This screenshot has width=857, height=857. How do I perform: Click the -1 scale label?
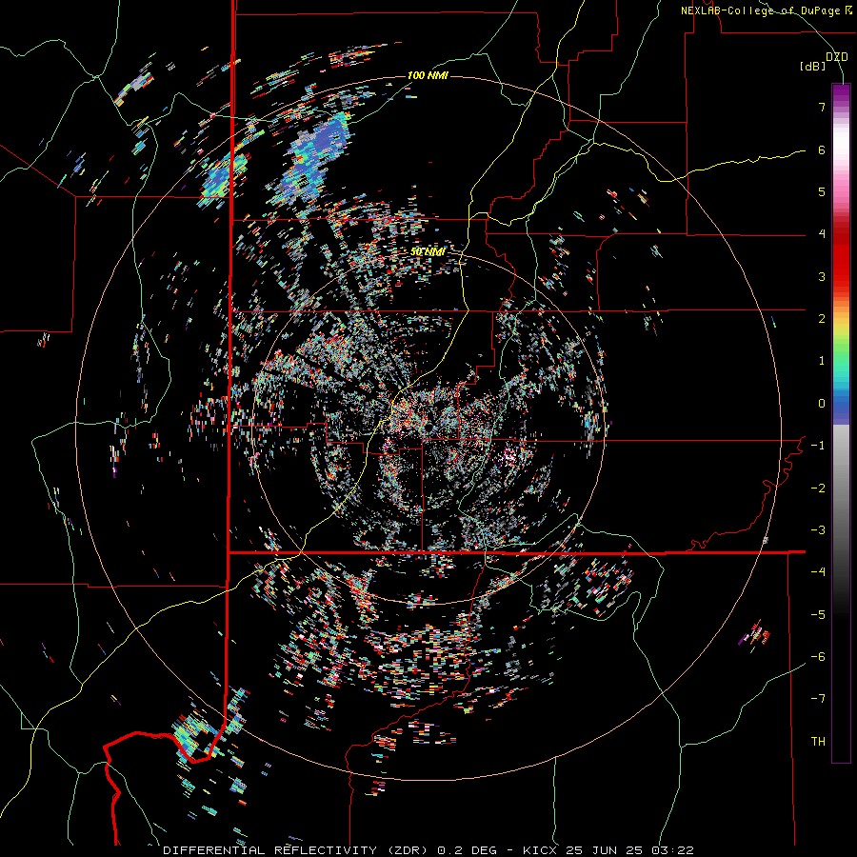pos(818,446)
